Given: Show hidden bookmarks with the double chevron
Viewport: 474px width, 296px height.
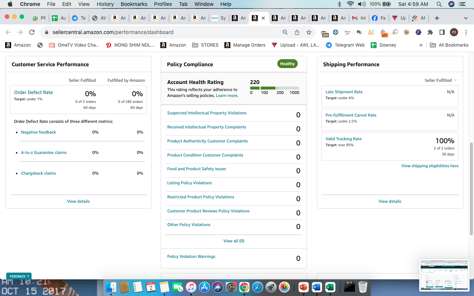Looking at the screenshot, I should click(421, 45).
